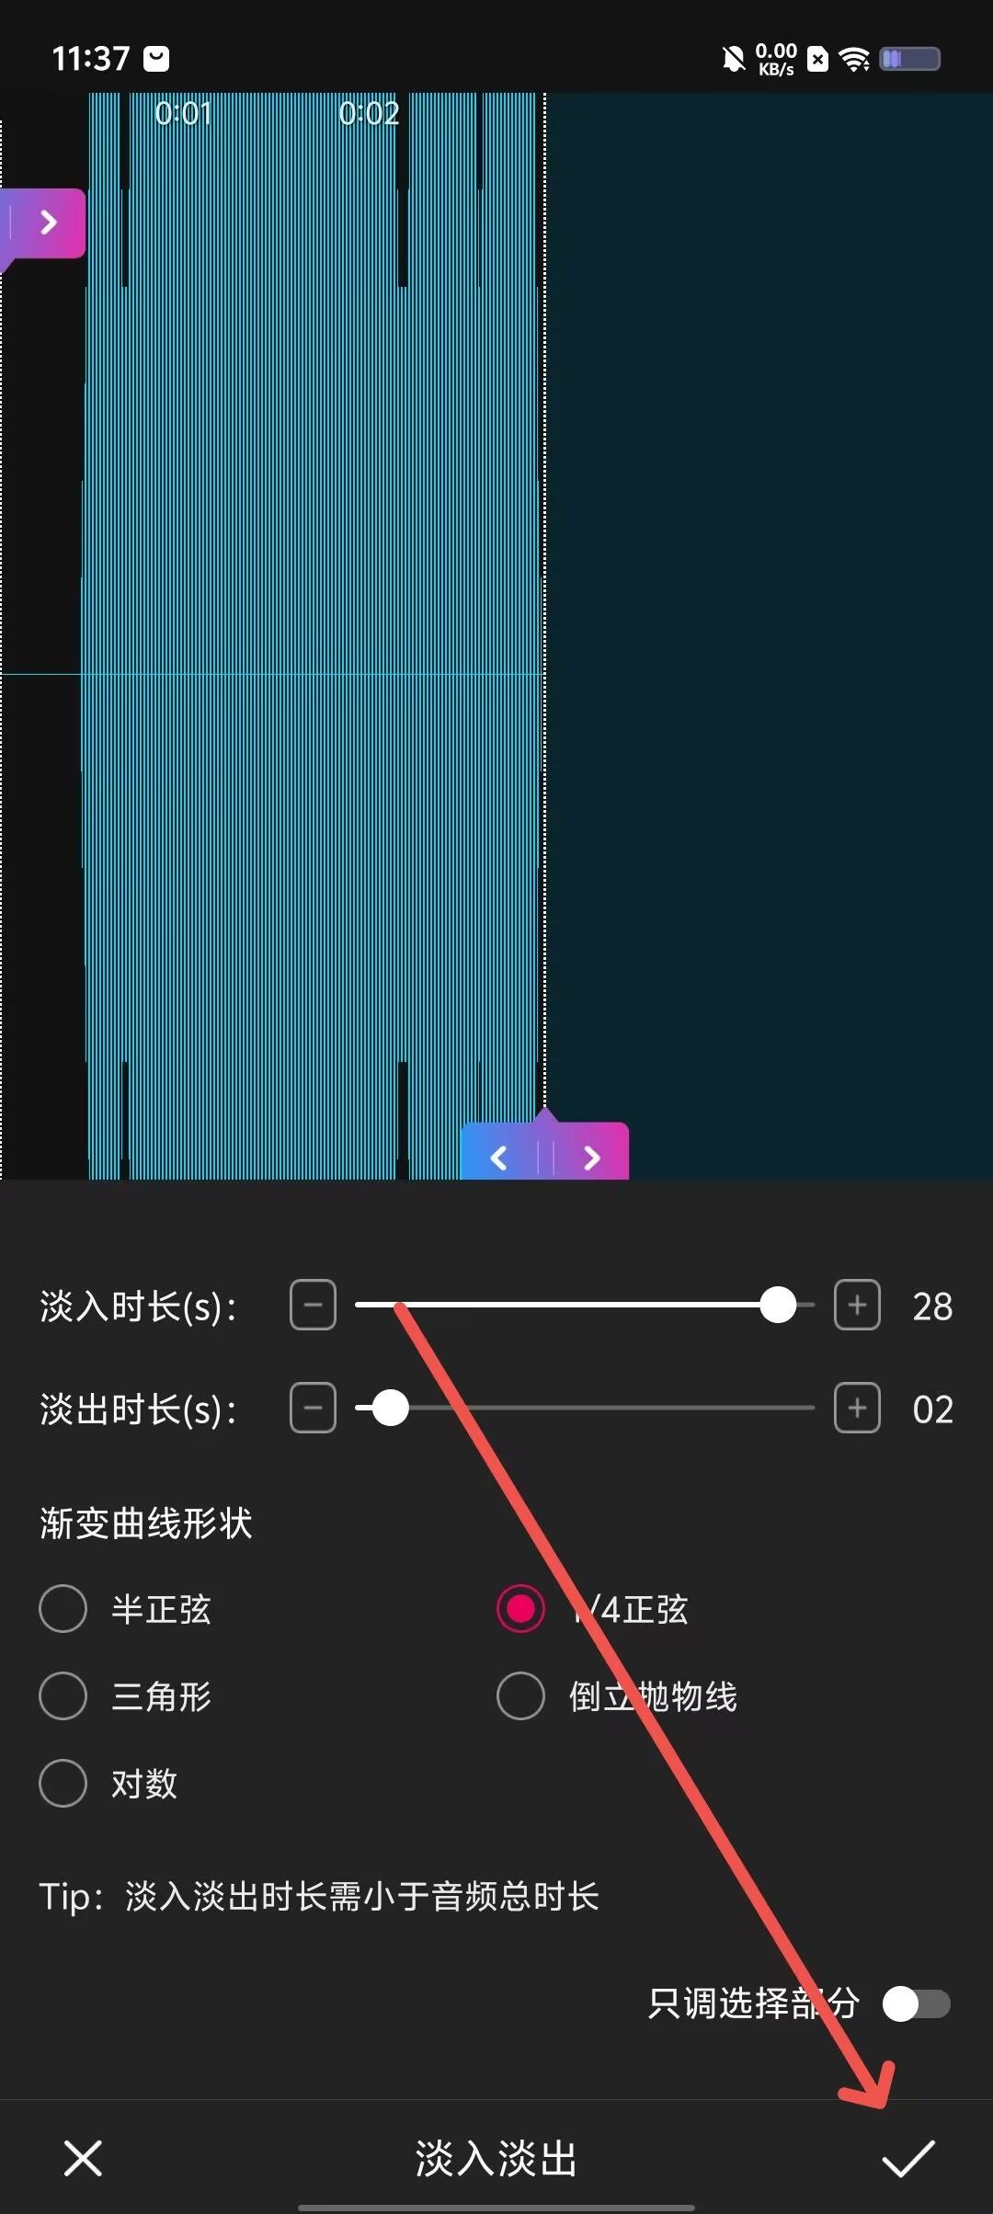Decrease fade-out duration with the minus button
This screenshot has height=2214, width=993.
(x=313, y=1408)
